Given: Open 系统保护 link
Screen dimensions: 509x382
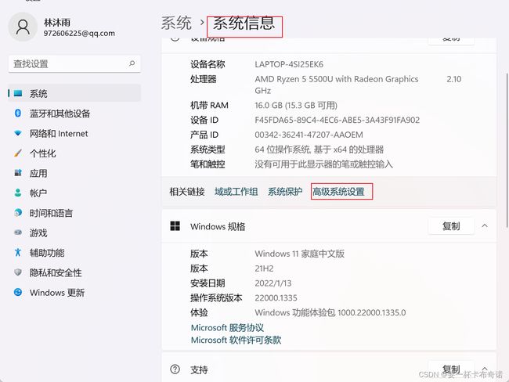Looking at the screenshot, I should pos(285,192).
